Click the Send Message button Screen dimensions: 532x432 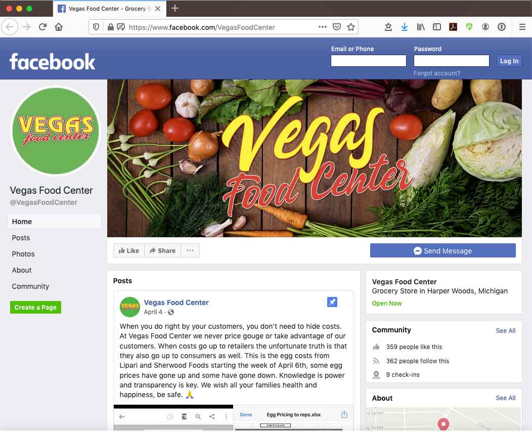click(443, 250)
